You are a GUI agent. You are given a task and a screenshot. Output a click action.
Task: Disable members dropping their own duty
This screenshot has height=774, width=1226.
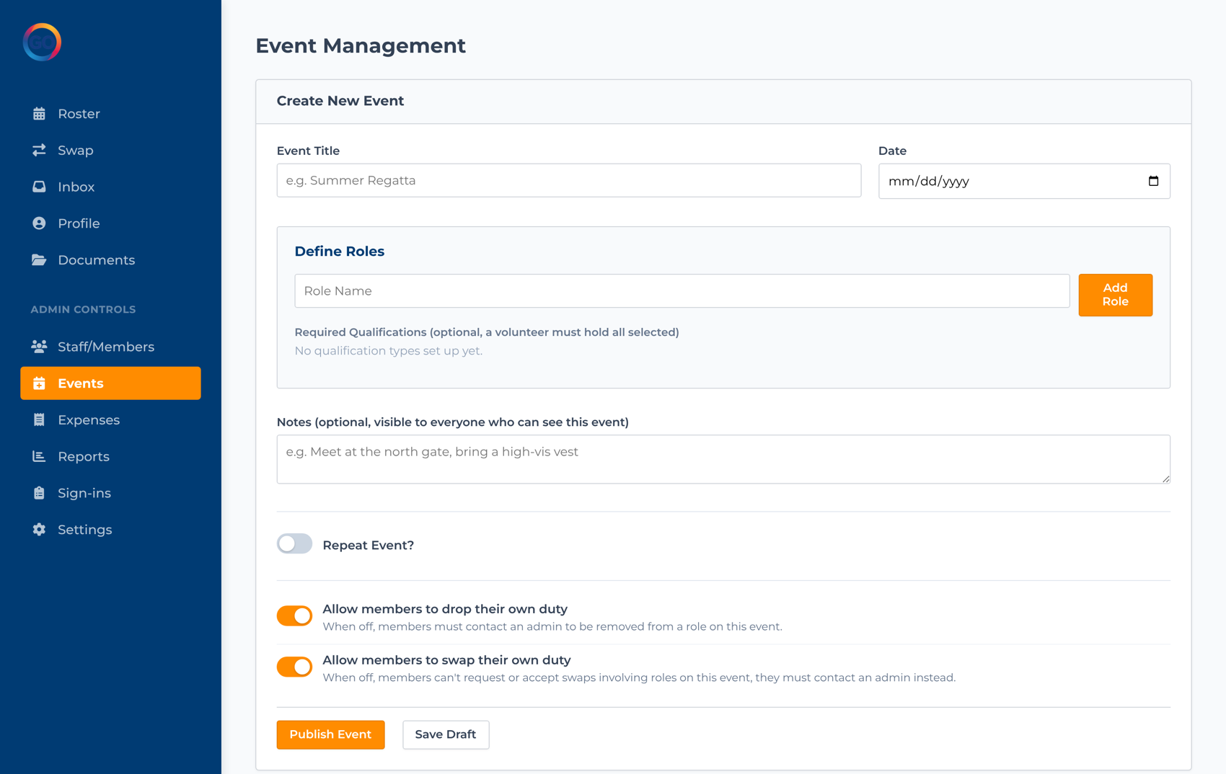[x=294, y=616]
